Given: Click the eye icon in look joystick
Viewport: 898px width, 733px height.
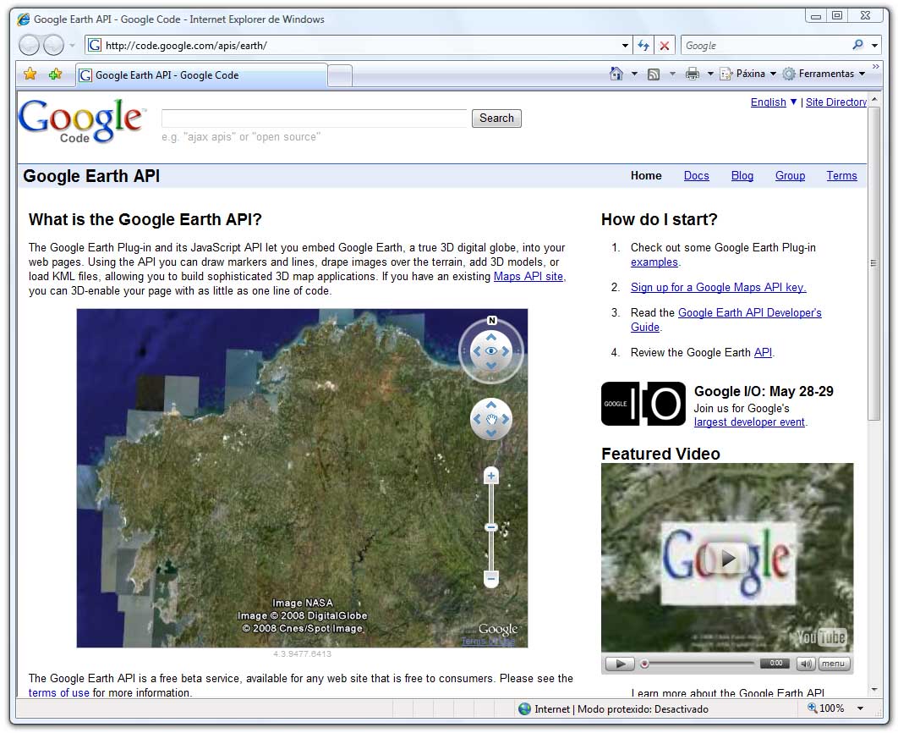Looking at the screenshot, I should tap(491, 351).
